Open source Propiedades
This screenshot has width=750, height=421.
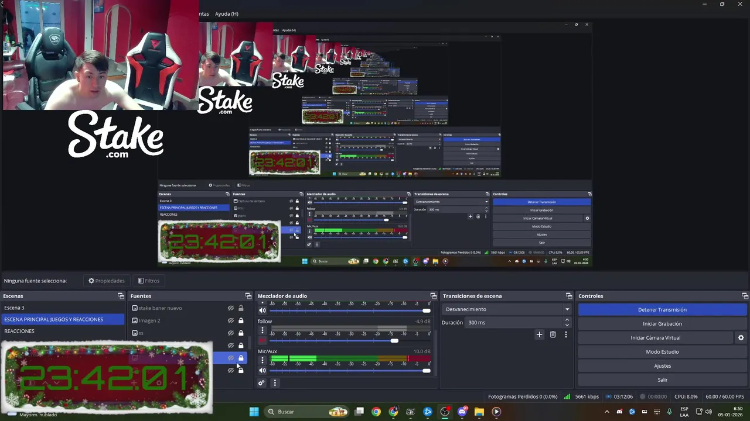[x=106, y=281]
